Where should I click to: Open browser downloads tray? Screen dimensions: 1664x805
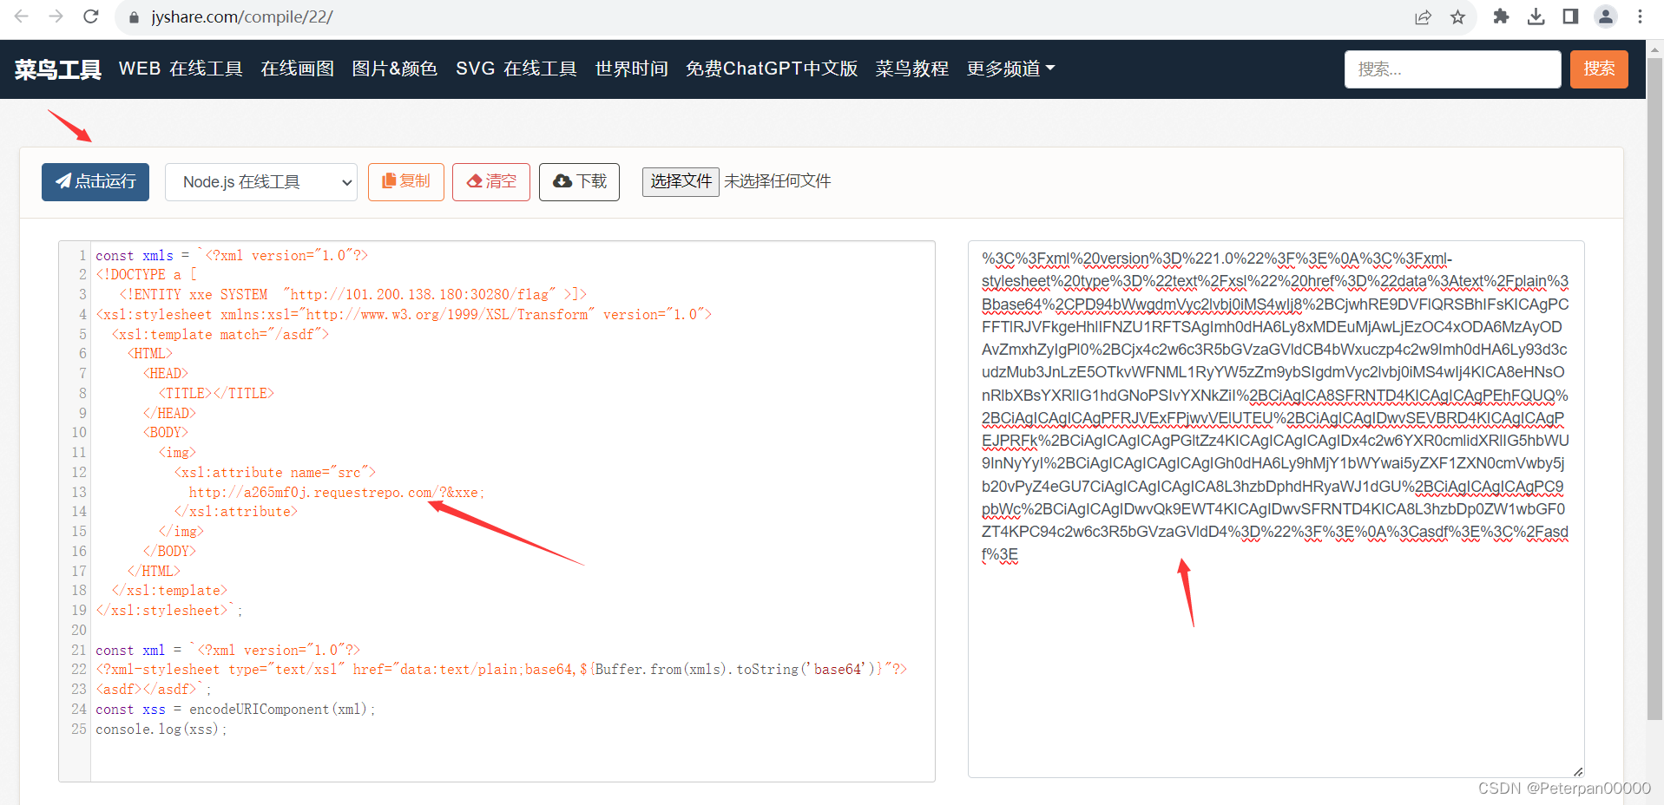(x=1536, y=16)
